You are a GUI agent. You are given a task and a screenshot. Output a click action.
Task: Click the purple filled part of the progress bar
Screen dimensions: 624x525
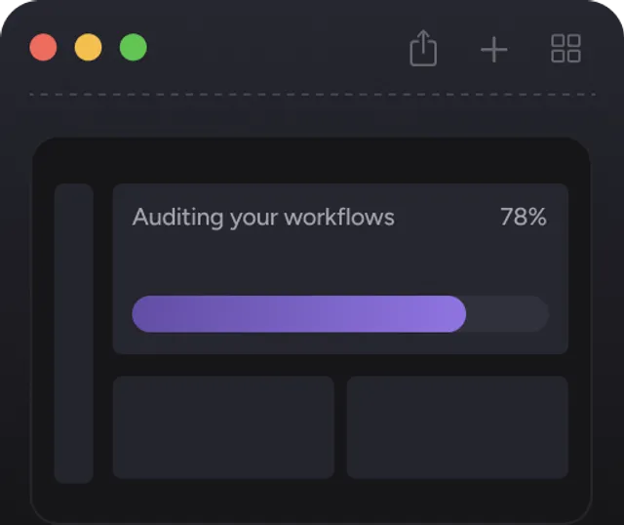click(292, 314)
